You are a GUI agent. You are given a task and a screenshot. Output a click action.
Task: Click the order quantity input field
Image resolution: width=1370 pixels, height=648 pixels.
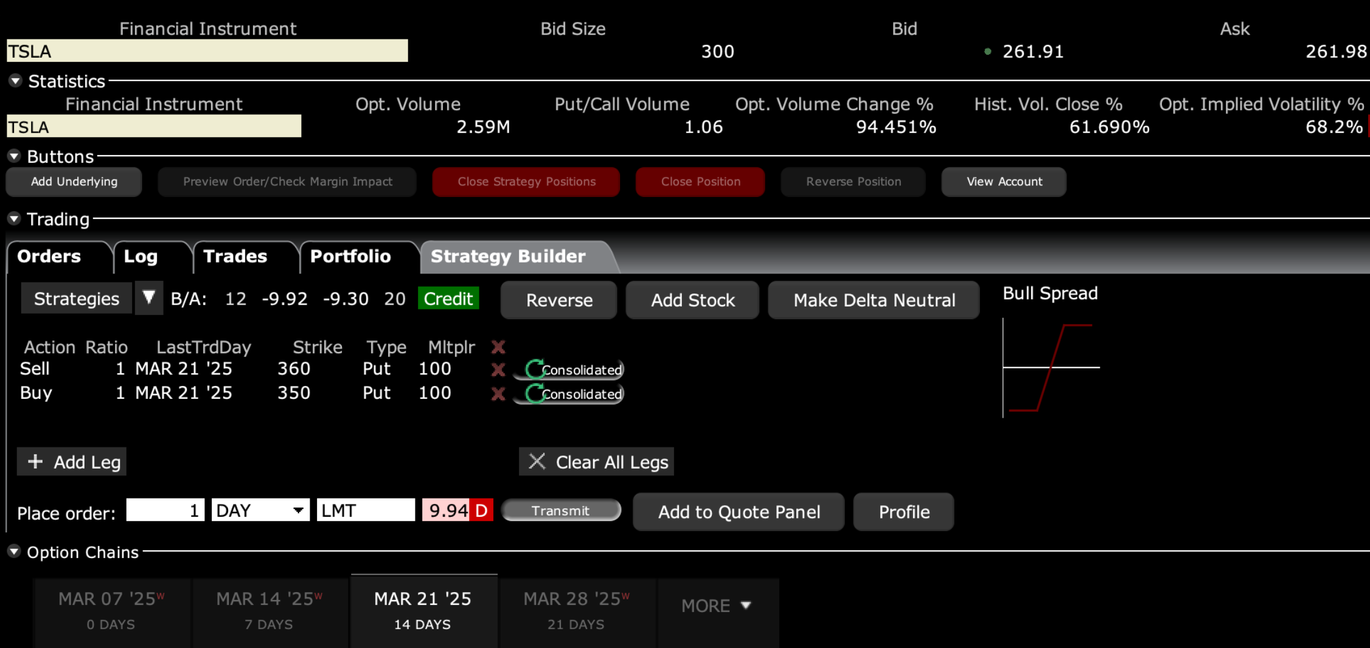(165, 511)
